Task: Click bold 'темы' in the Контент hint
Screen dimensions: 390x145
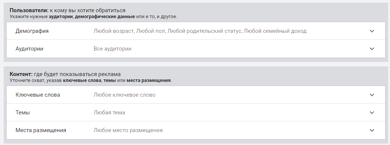Action: pyautogui.click(x=109, y=80)
